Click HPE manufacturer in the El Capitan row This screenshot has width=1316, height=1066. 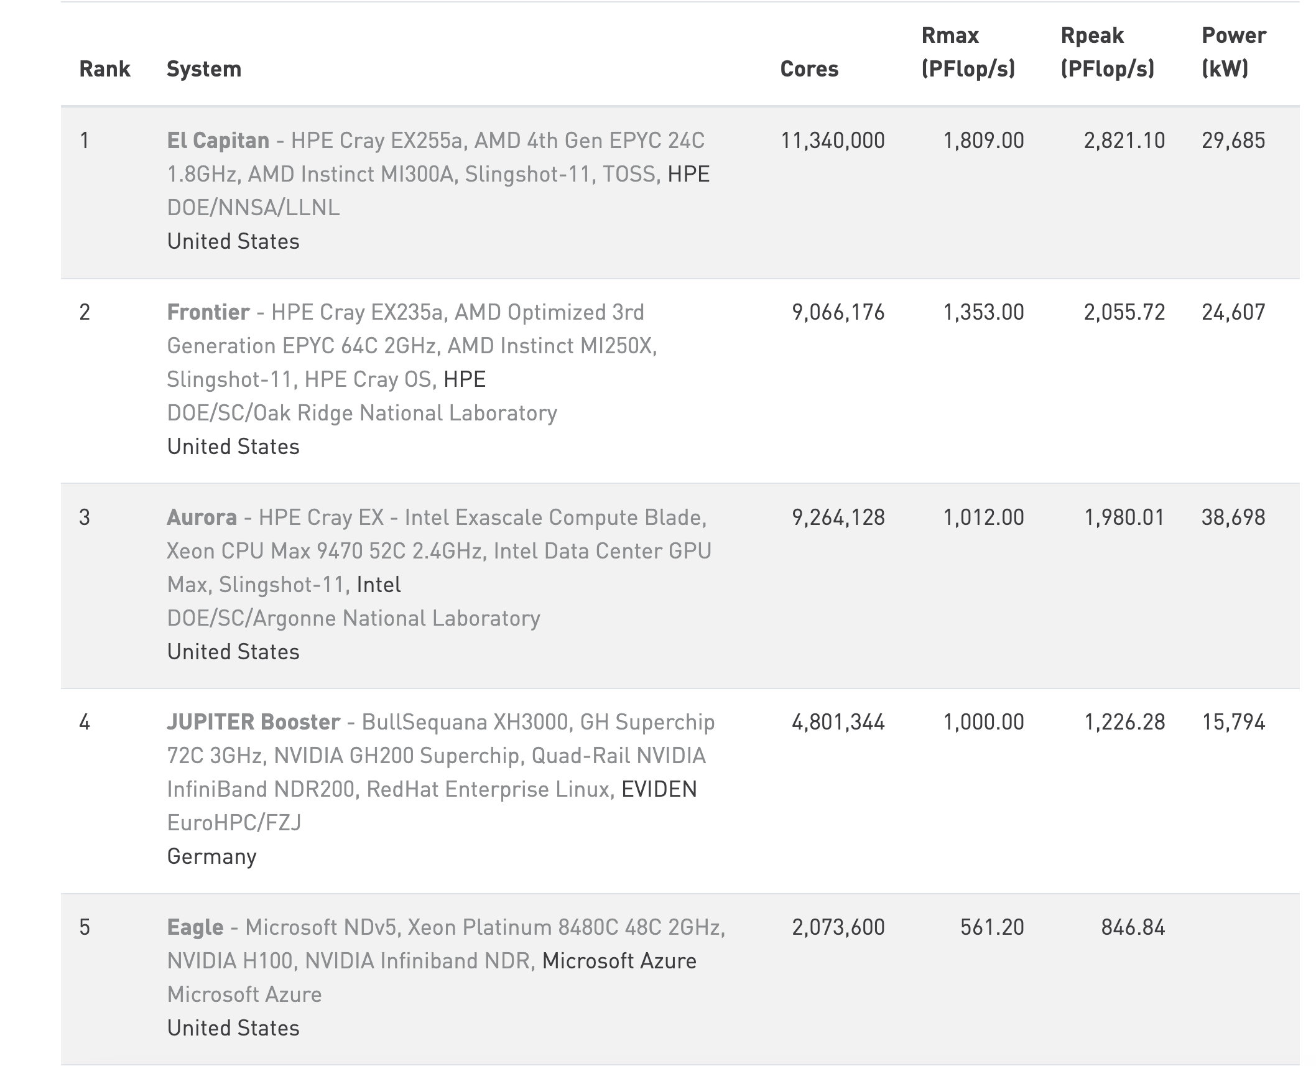coord(688,174)
